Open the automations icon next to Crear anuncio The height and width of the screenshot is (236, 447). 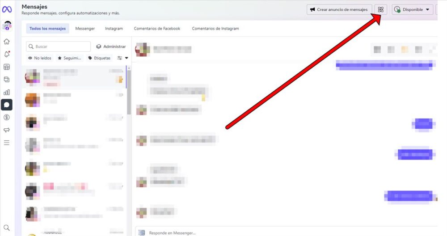(380, 9)
